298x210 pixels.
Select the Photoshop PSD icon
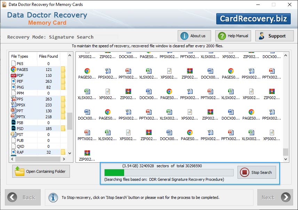coord(14,129)
